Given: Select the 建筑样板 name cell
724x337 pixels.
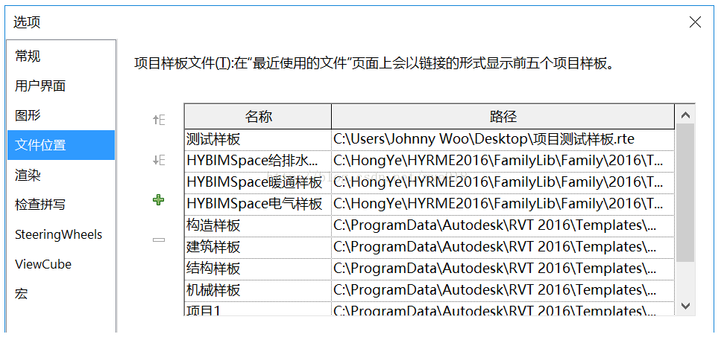Looking at the screenshot, I should pos(258,248).
